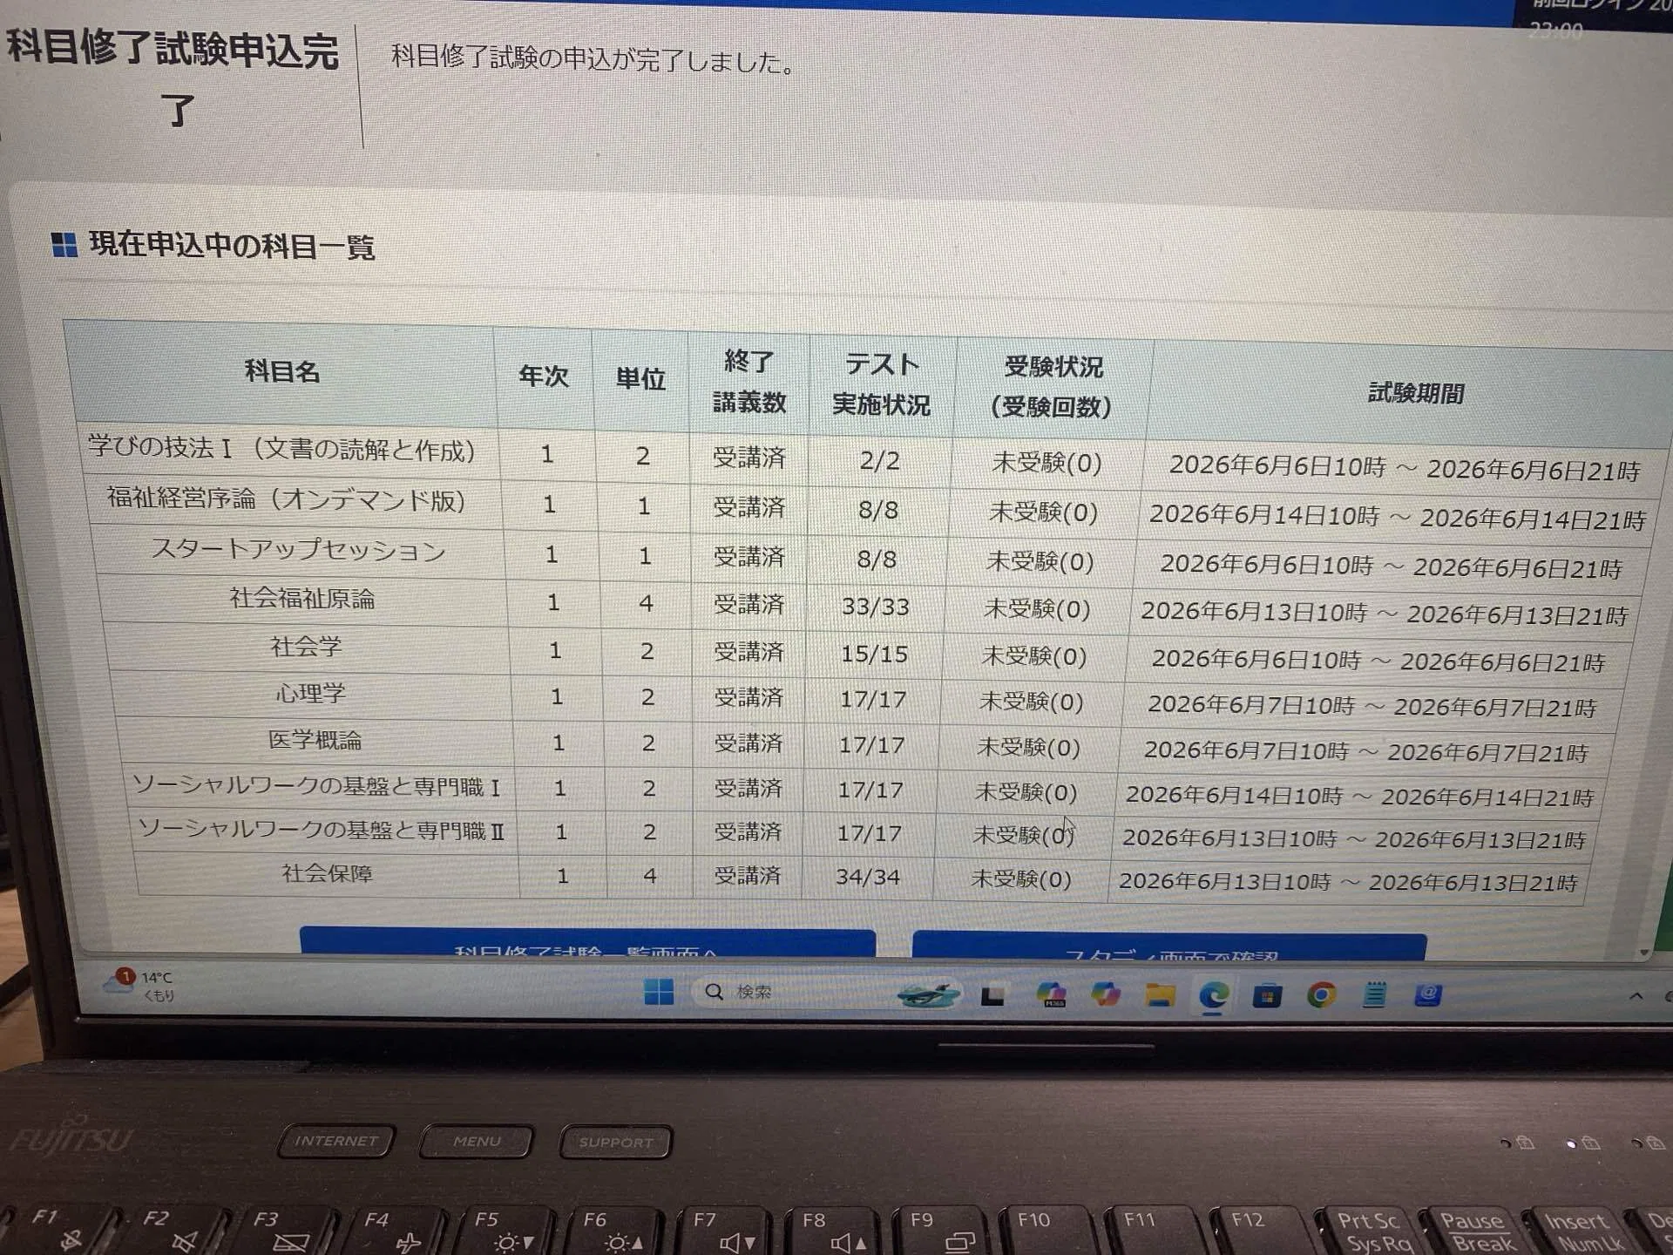
Task: Click the 受験状況(受験回数) column header
Action: (1052, 387)
